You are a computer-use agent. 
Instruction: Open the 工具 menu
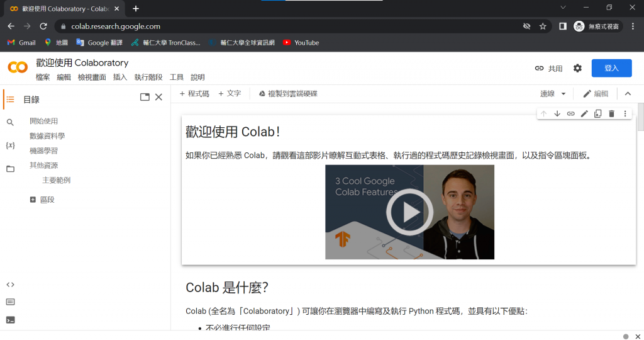pyautogui.click(x=177, y=77)
